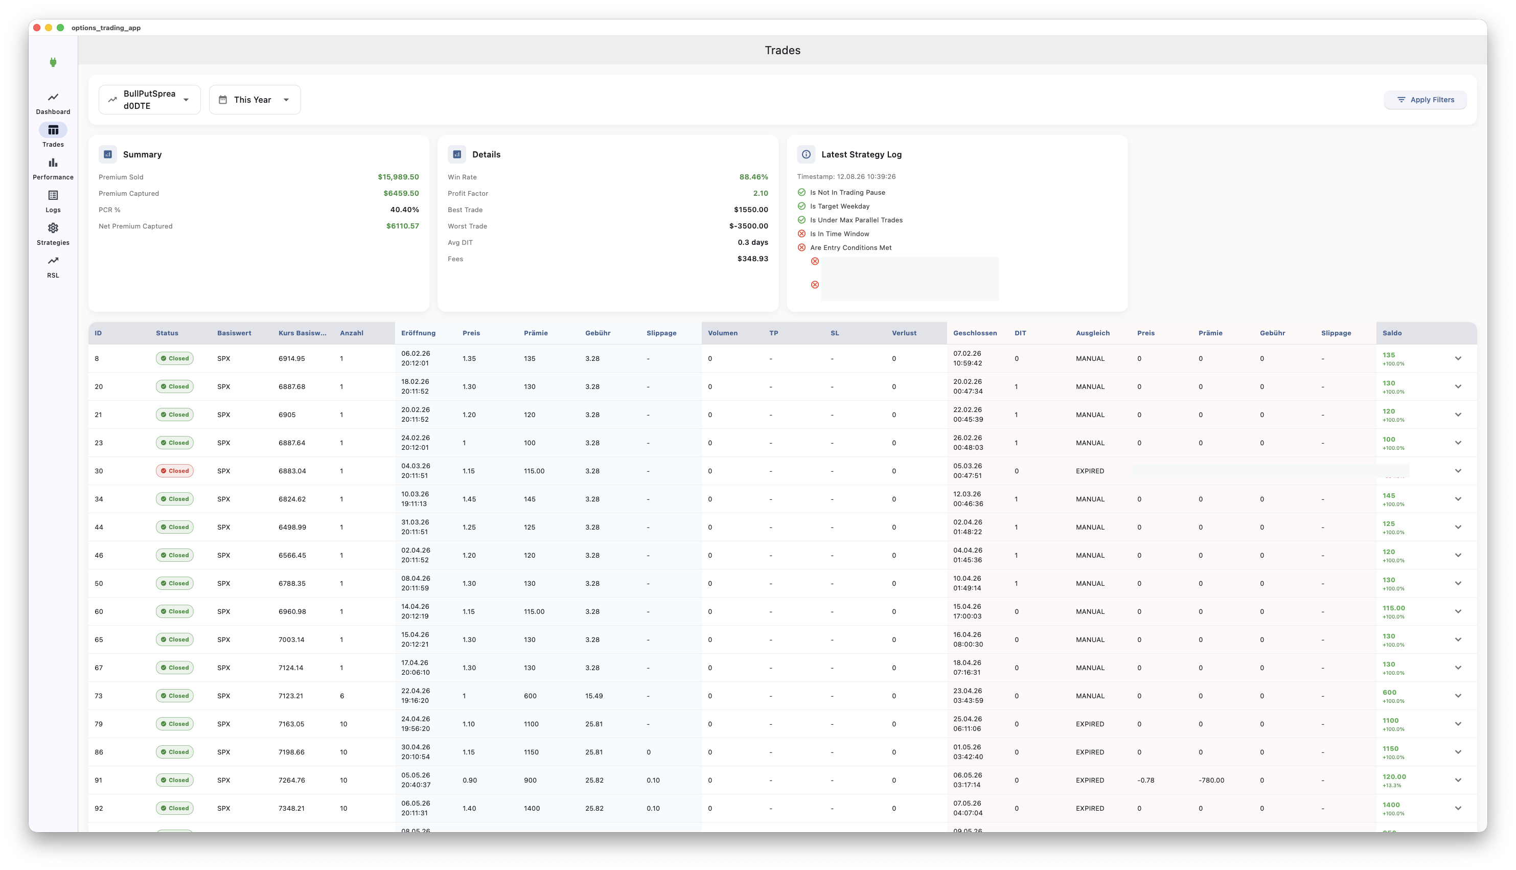Click the Saldo column header

pyautogui.click(x=1392, y=333)
